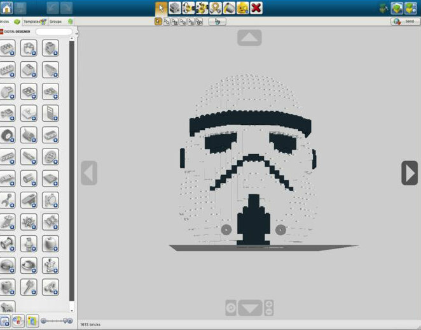Viewport: 421px width, 330px height.
Task: Click the reset view button
Action: (x=231, y=308)
